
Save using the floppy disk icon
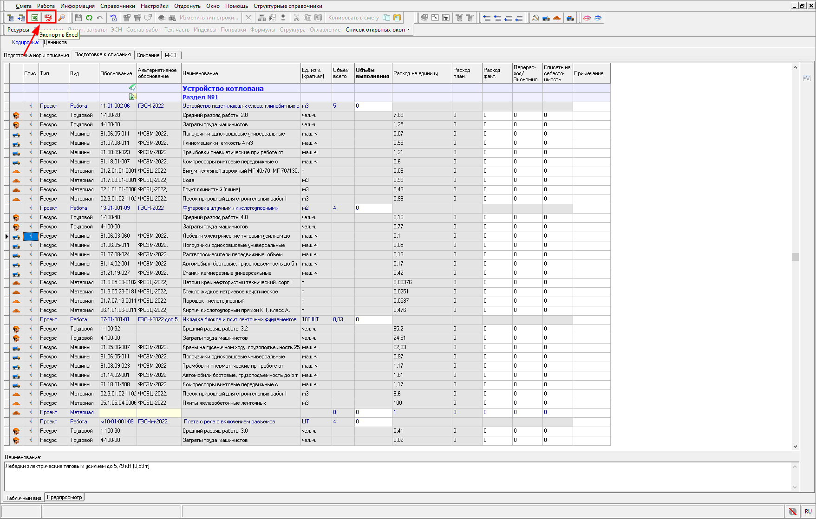[x=78, y=18]
